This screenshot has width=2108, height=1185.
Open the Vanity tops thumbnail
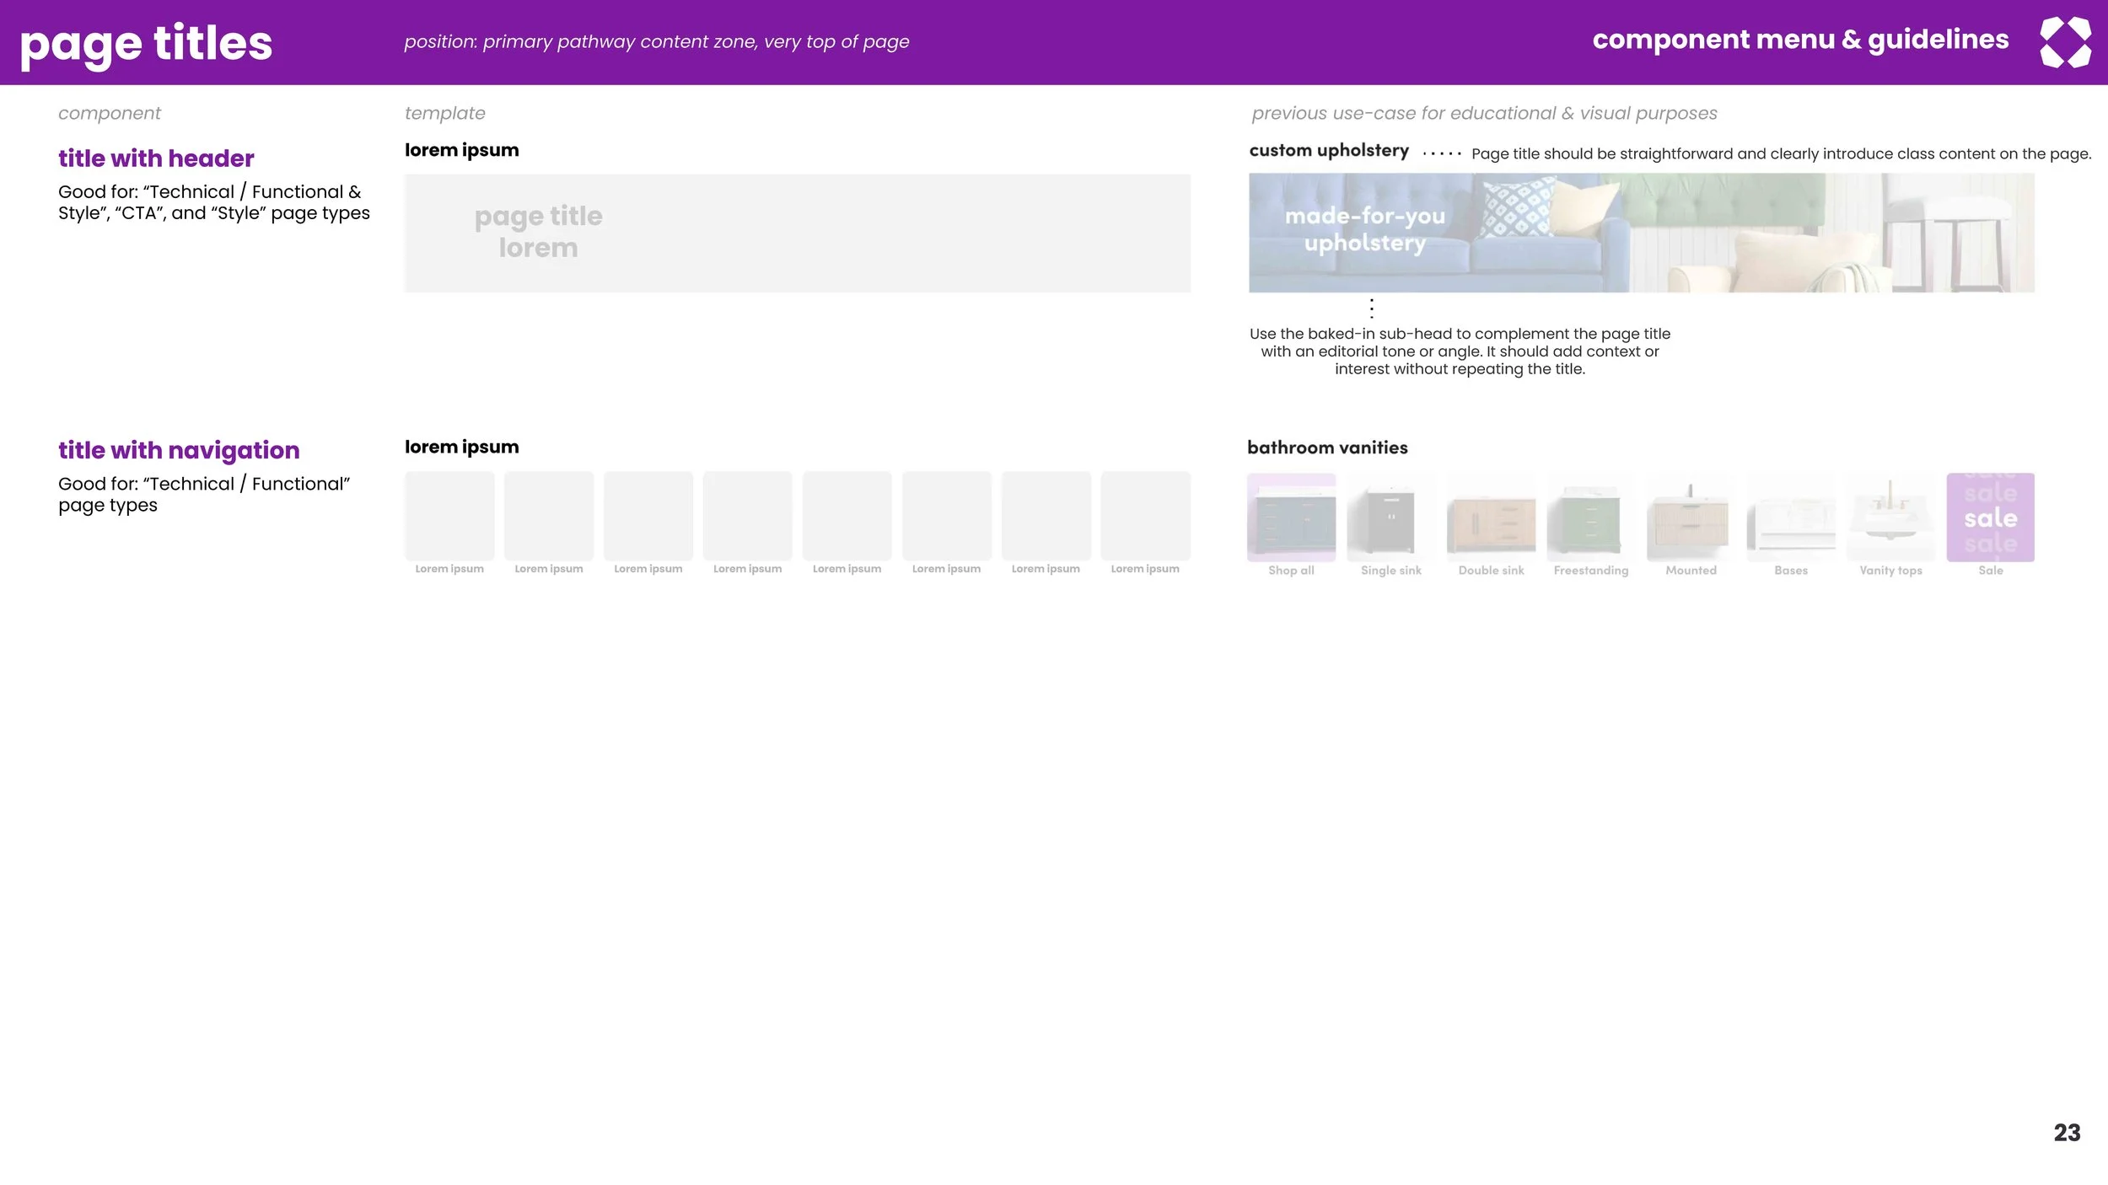[1890, 517]
